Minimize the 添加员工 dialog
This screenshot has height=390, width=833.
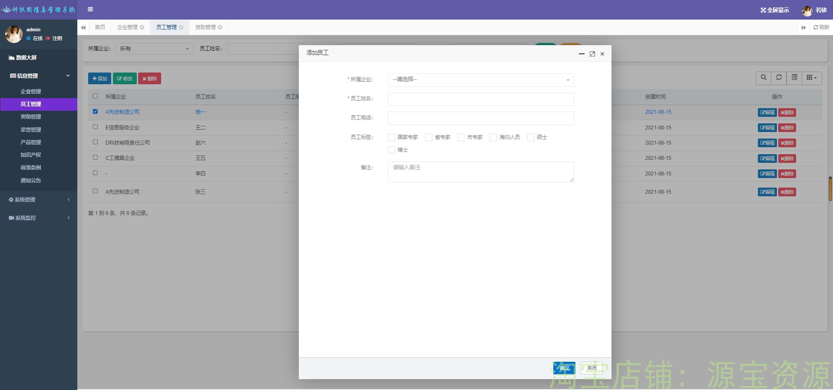tap(582, 54)
